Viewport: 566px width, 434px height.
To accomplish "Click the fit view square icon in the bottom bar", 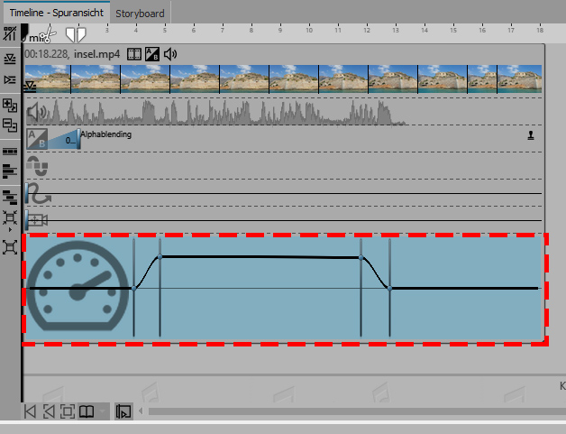I will (68, 411).
